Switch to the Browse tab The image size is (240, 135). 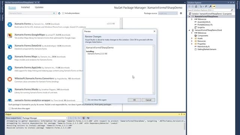[x=12, y=7]
